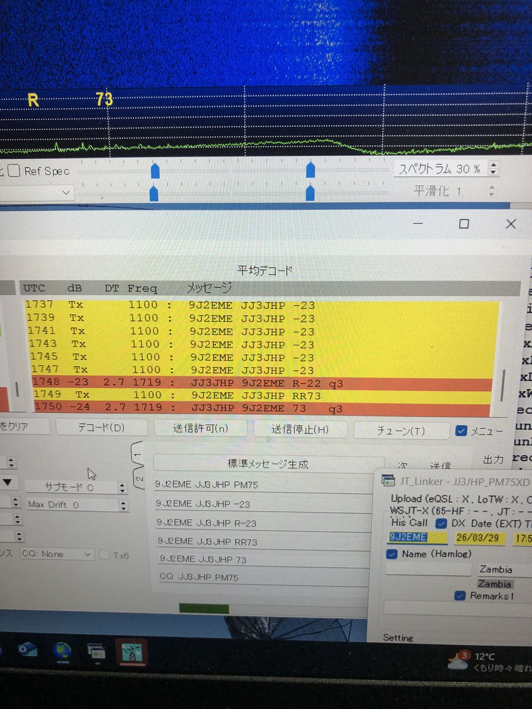Click the デコード(D) button
Viewport: 532px width, 709px height.
[101, 429]
